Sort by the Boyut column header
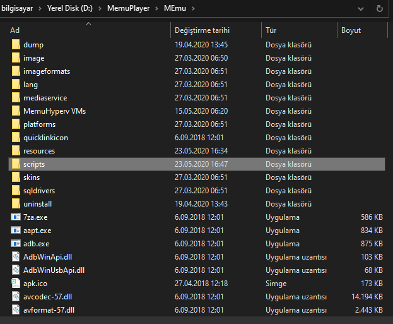This screenshot has height=324, width=393. [x=351, y=30]
